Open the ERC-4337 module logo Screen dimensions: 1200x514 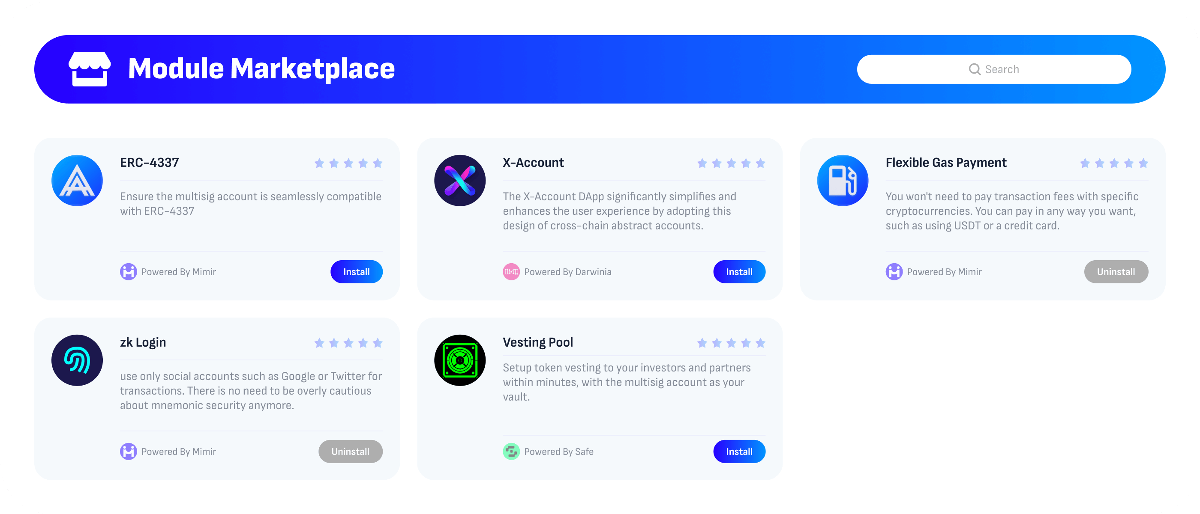[x=77, y=181]
